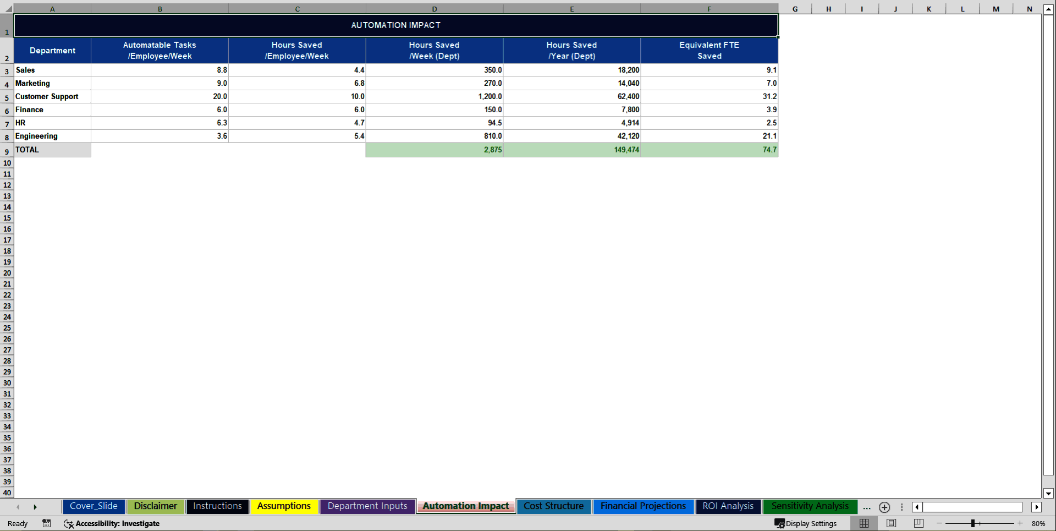
Task: Run the Accessibility checker from status bar
Action: point(112,523)
